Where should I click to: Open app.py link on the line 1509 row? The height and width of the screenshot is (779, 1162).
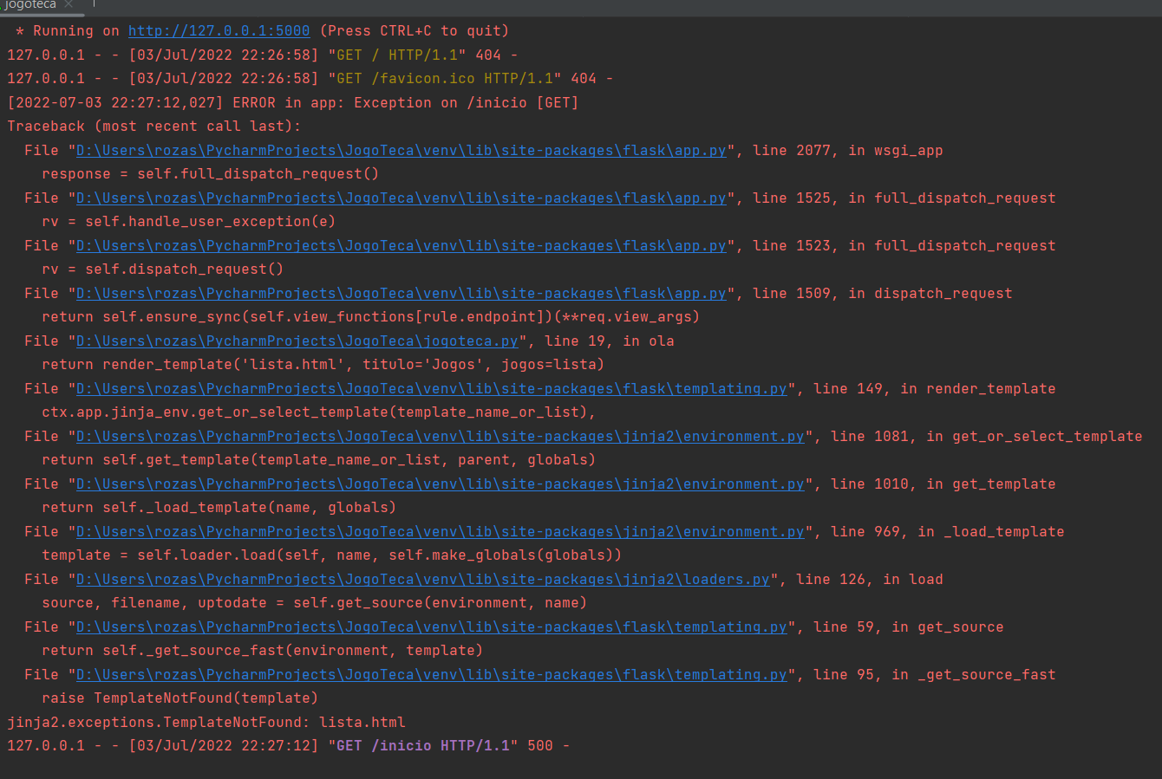(401, 294)
